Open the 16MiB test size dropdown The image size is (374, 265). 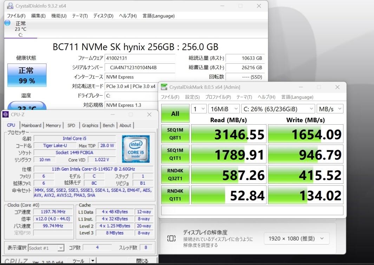pyautogui.click(x=224, y=109)
